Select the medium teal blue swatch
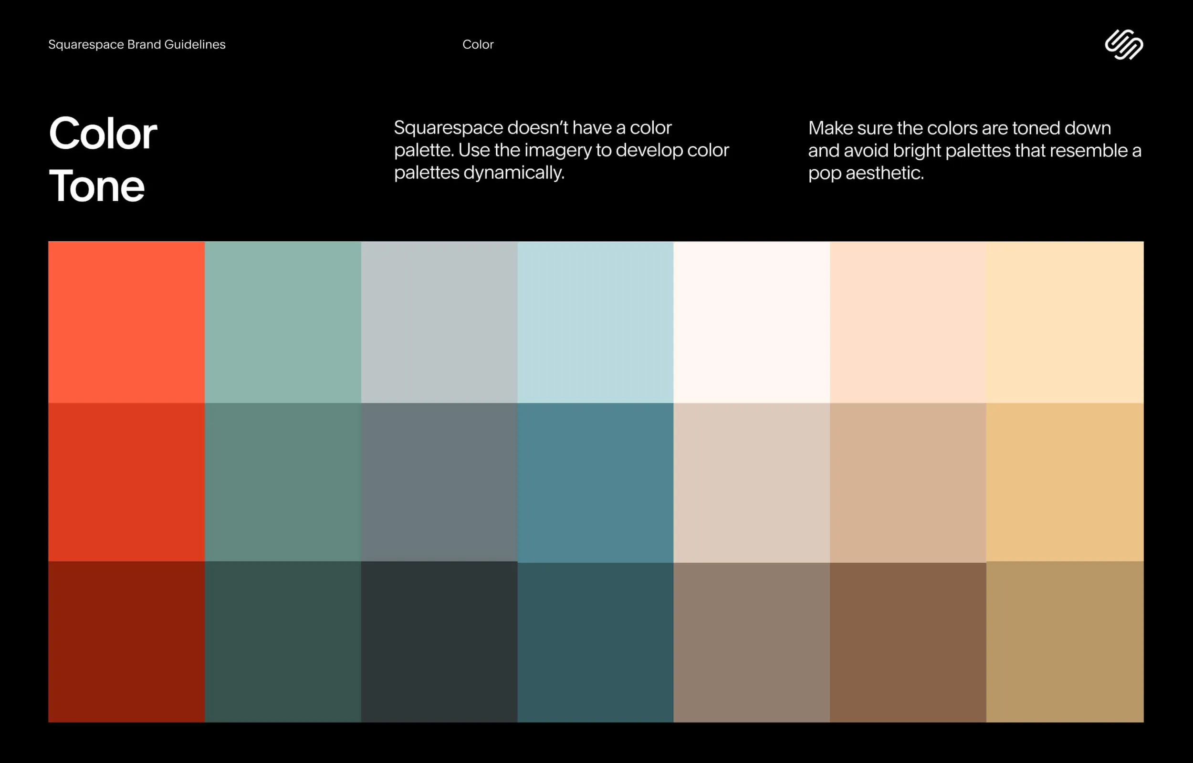1193x763 pixels. click(x=595, y=483)
